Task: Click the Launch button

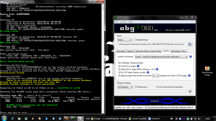Action: pyautogui.click(x=155, y=101)
